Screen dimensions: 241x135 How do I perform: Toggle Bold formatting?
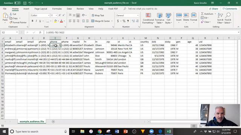point(32,21)
